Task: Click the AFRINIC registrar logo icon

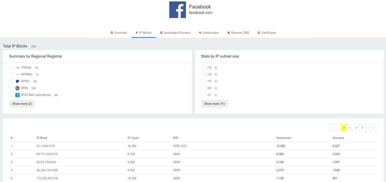Action: pos(17,75)
